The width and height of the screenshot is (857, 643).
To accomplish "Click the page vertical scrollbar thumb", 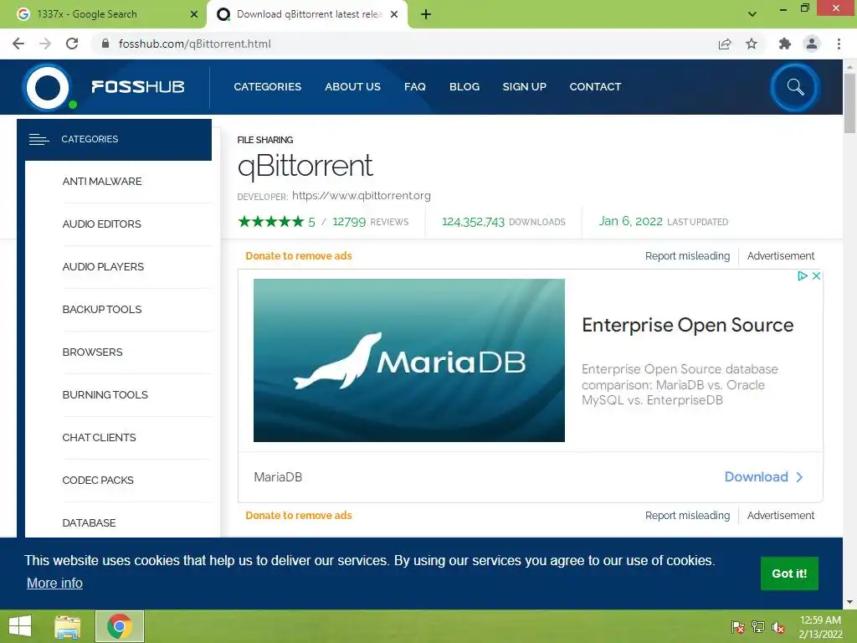I will pos(849,102).
